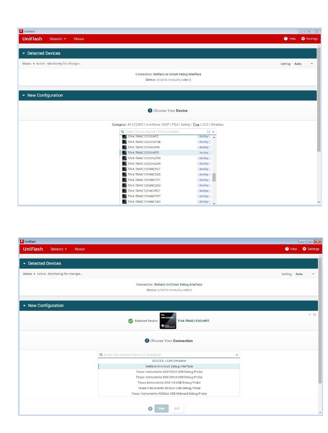Select the Tiva device category
This screenshot has width=328, height=433.
(x=196, y=125)
